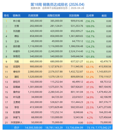Select salesperson name 兰雪
This screenshot has width=115, height=132.
pyautogui.click(x=16, y=26)
